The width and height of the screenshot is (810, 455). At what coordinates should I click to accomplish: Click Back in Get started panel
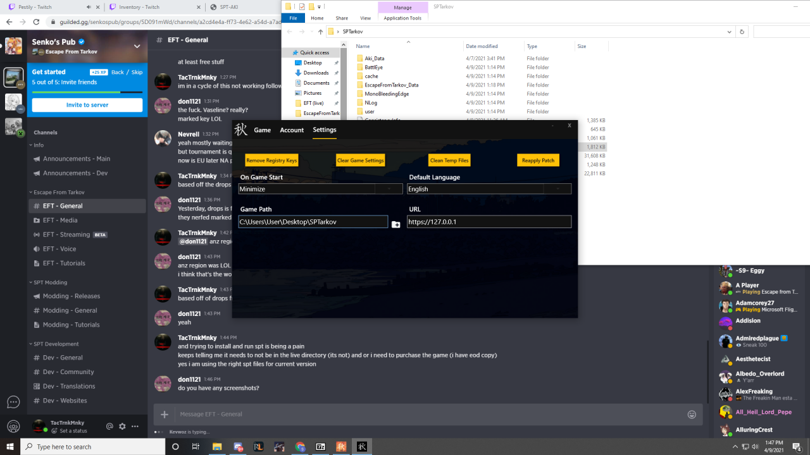(118, 72)
